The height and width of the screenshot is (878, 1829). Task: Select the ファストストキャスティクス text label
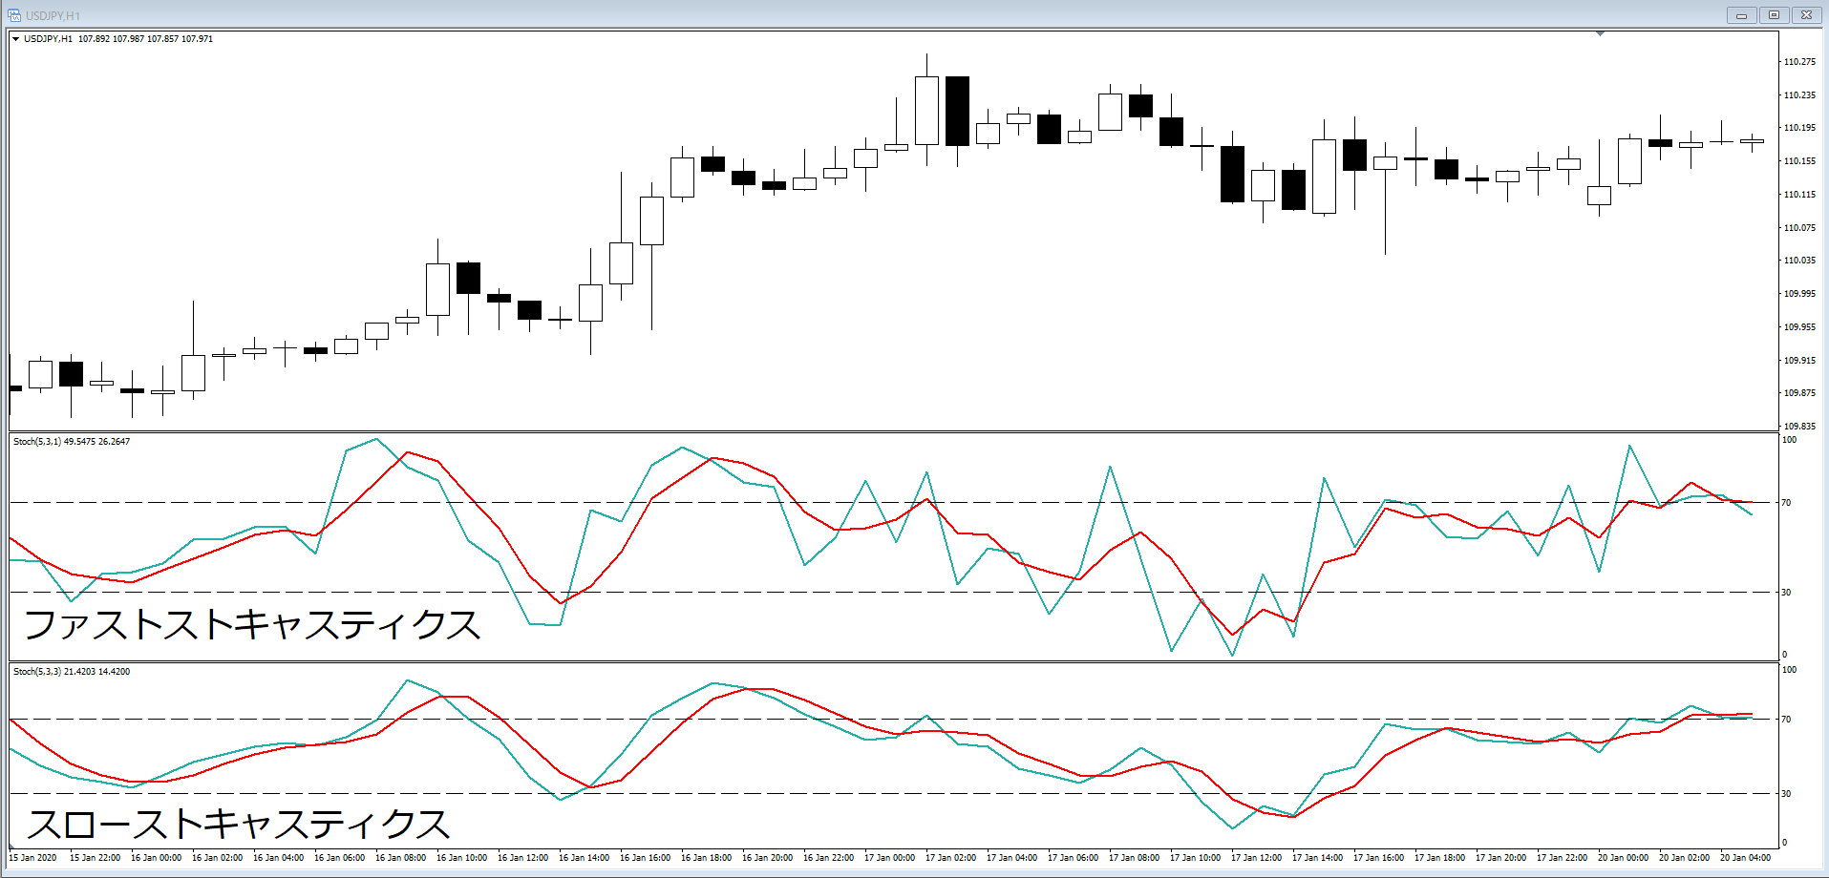252,625
